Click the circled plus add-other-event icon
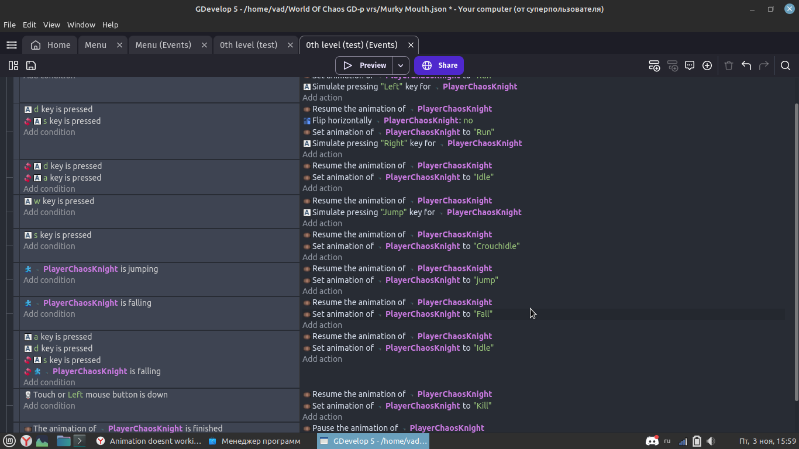 click(x=707, y=65)
